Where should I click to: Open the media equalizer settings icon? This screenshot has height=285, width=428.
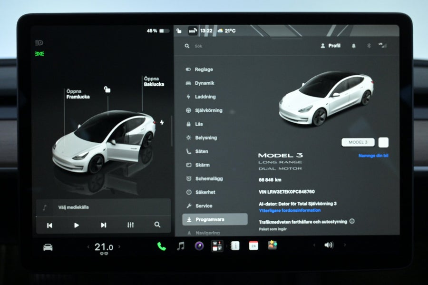pyautogui.click(x=130, y=225)
